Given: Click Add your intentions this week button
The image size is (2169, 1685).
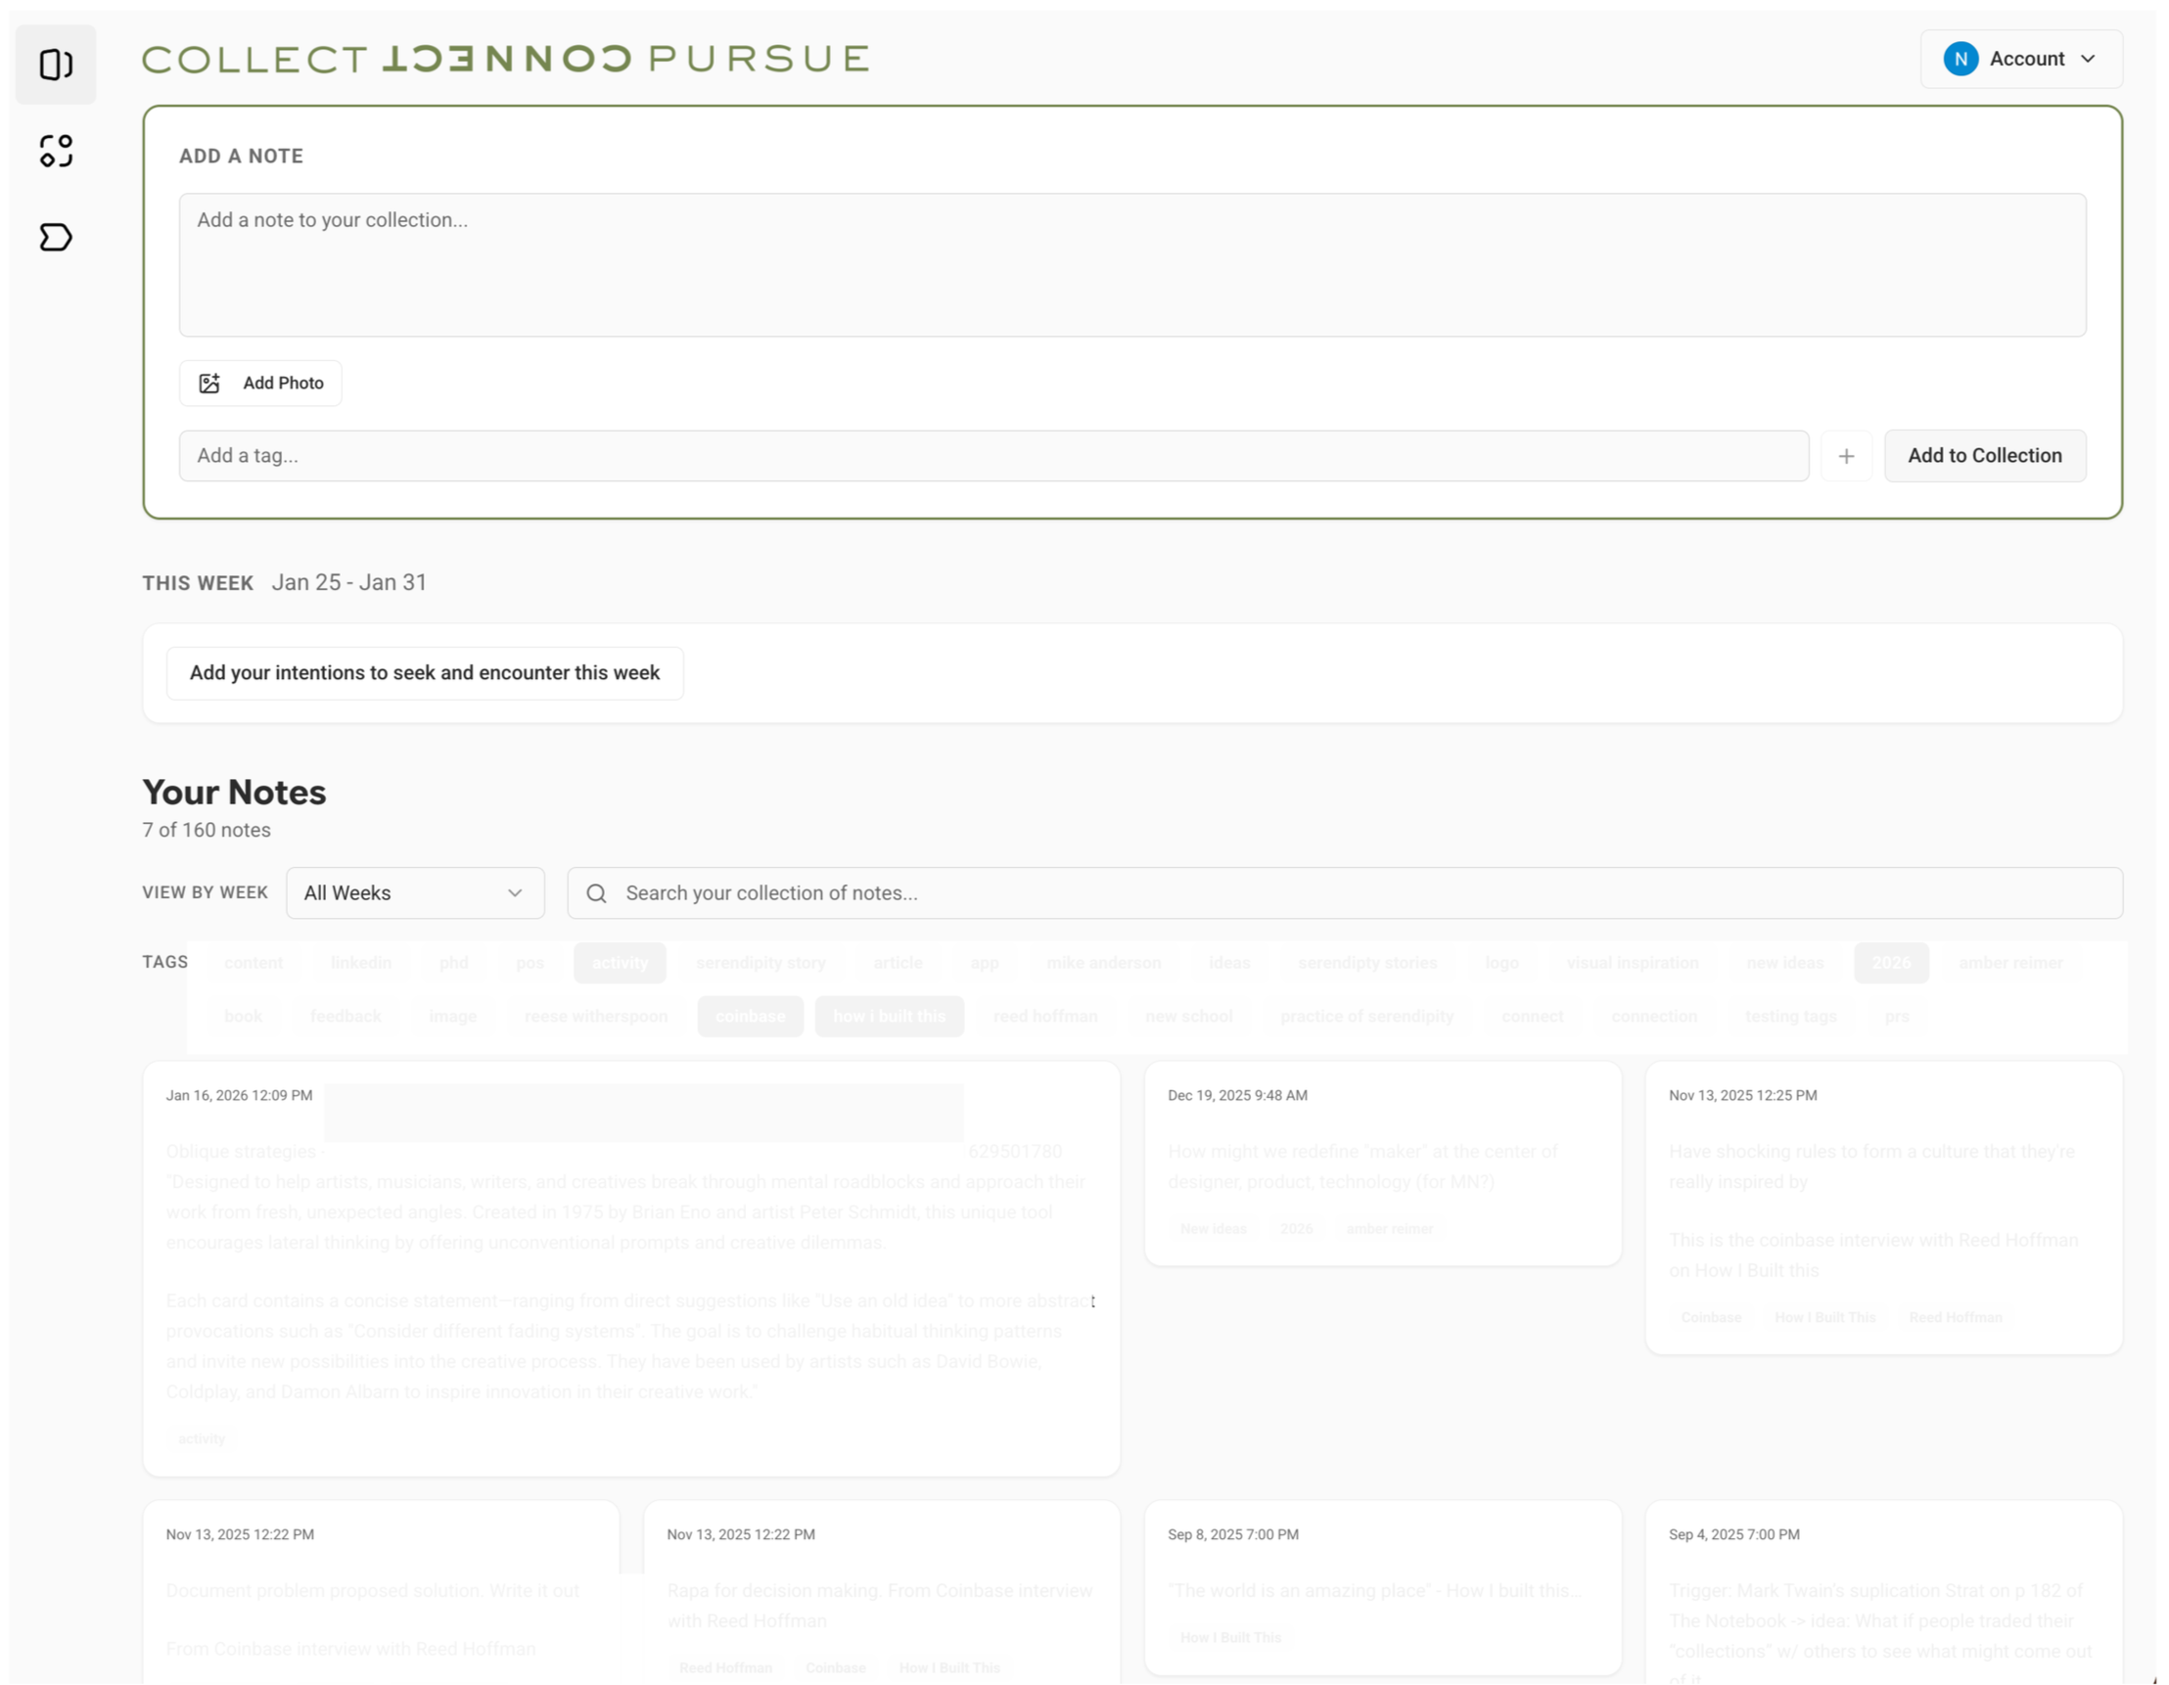Looking at the screenshot, I should pos(424,672).
